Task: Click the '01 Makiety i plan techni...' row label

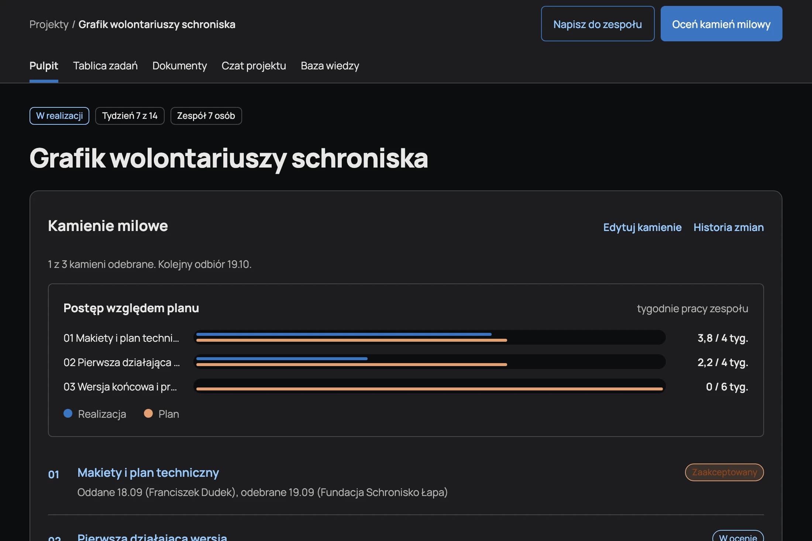Action: 121,338
